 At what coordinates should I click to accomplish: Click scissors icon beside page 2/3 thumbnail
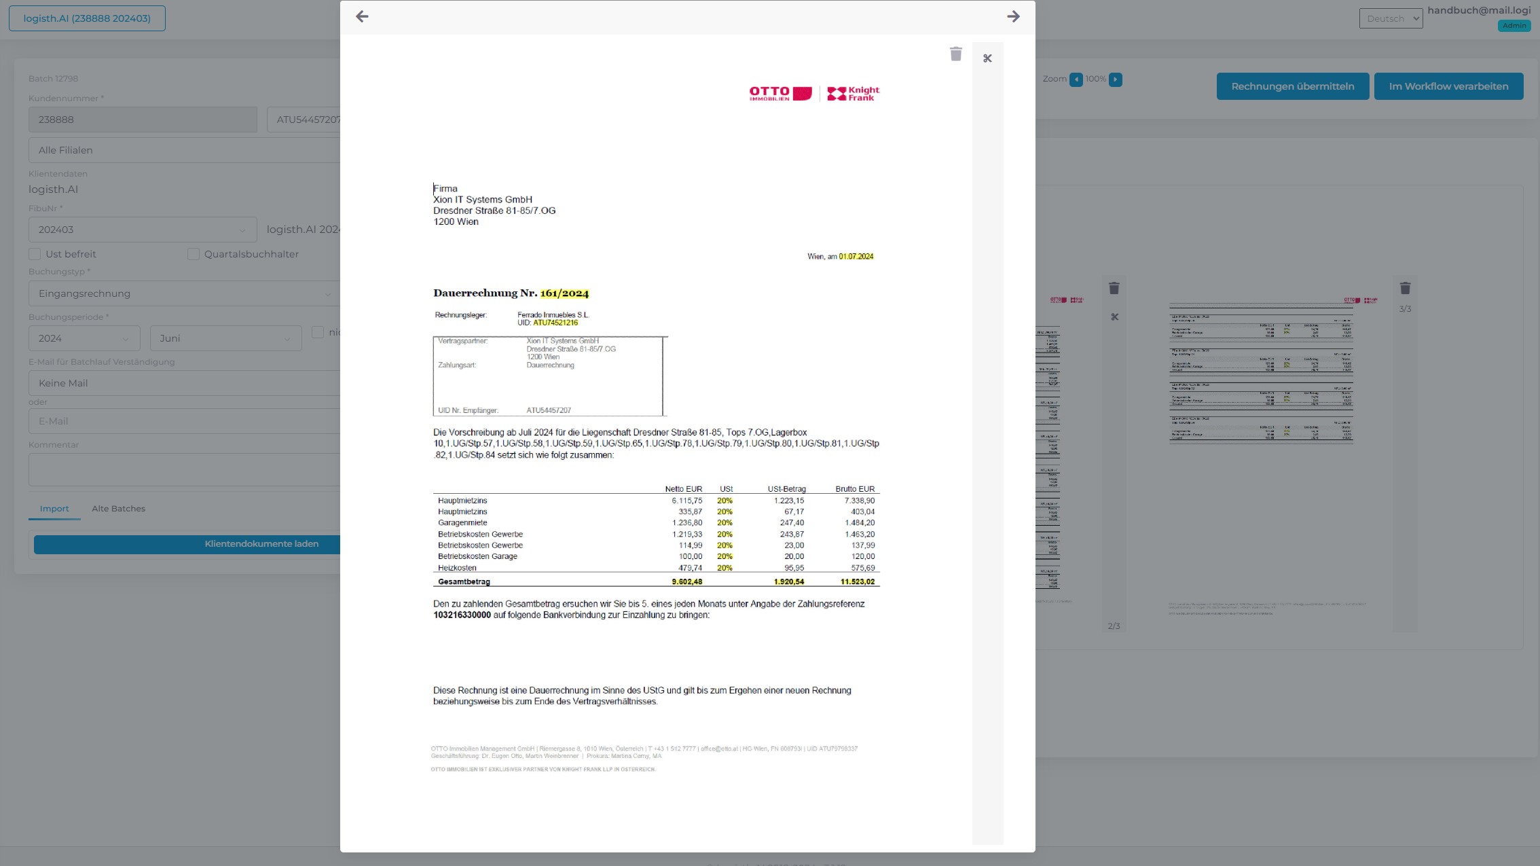[1114, 317]
